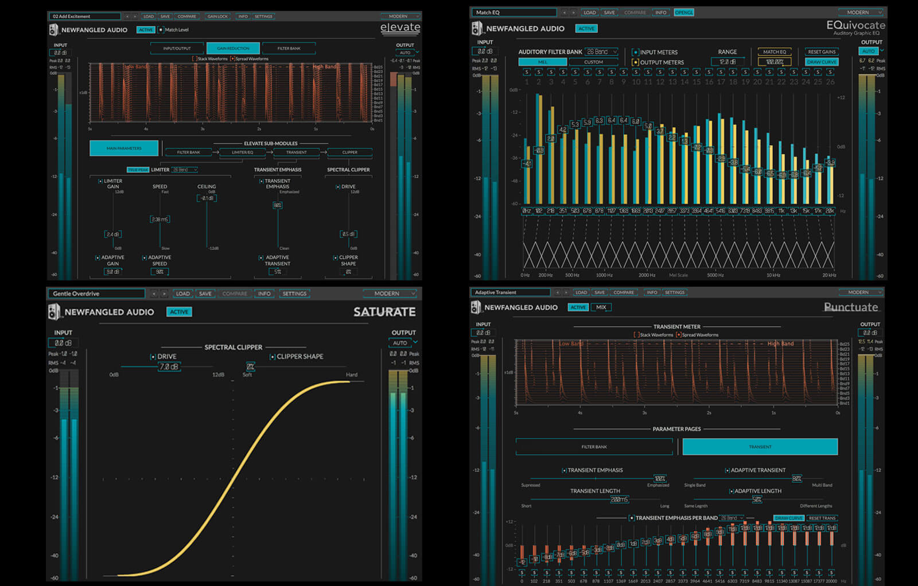Click Drive slider value 7.0 dB in Saturate

[x=169, y=366]
